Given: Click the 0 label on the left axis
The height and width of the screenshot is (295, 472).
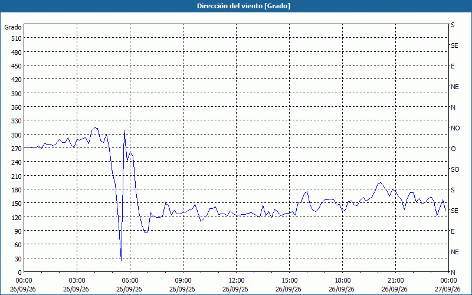Looking at the screenshot, I should coord(20,273).
